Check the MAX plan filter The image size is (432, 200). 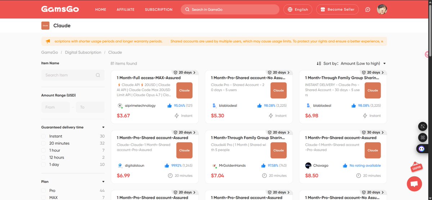(44, 197)
